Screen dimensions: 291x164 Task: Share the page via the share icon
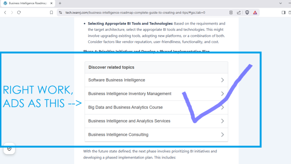(x=239, y=12)
